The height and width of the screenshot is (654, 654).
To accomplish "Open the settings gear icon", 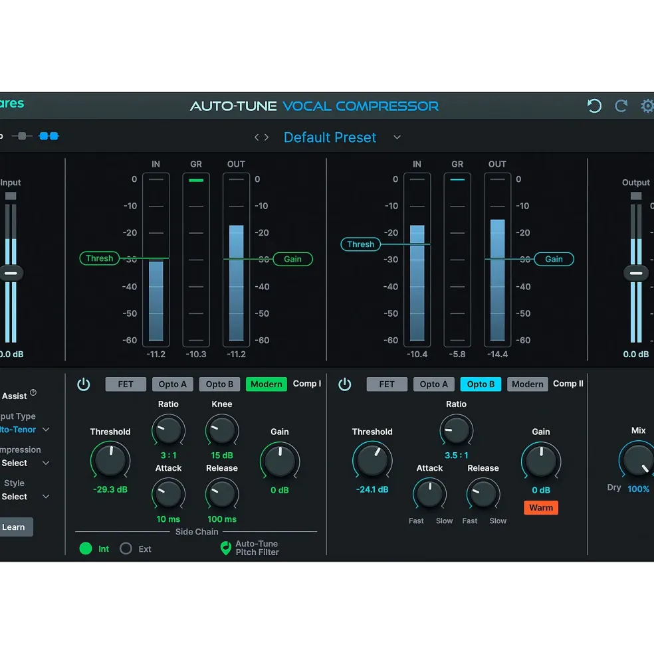I will point(648,106).
